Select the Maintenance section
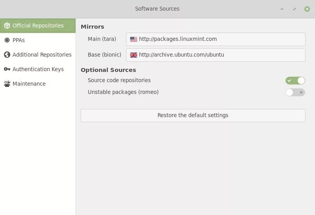The width and height of the screenshot is (315, 215). (29, 84)
